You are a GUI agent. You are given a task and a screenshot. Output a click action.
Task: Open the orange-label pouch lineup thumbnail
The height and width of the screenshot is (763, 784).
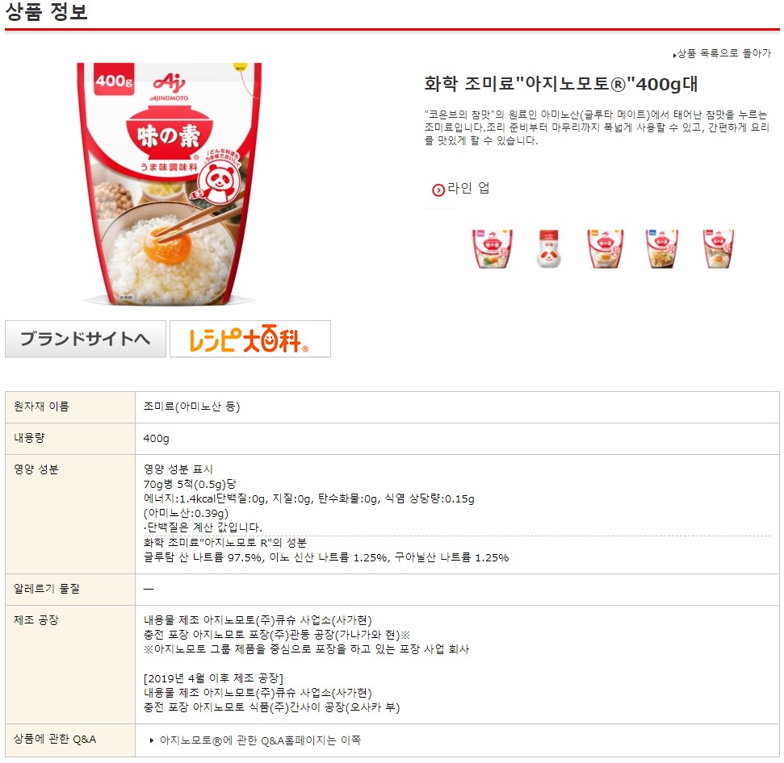pyautogui.click(x=606, y=248)
